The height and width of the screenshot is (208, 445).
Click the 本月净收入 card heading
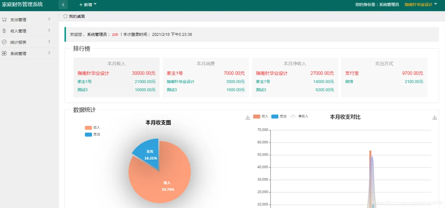coord(295,64)
